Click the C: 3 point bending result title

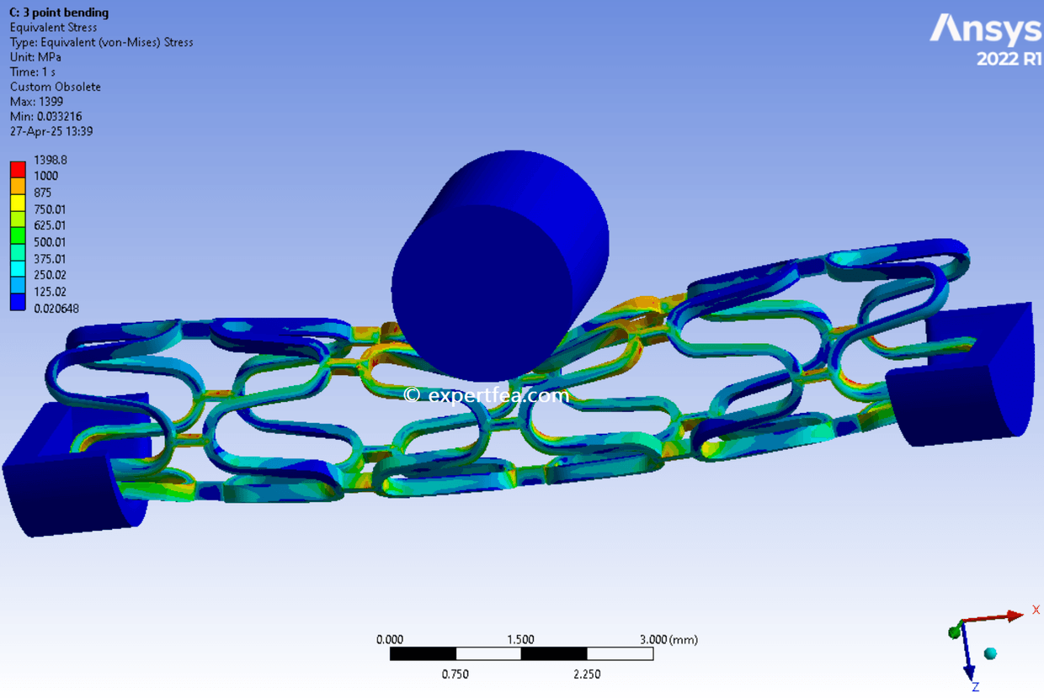coord(57,12)
